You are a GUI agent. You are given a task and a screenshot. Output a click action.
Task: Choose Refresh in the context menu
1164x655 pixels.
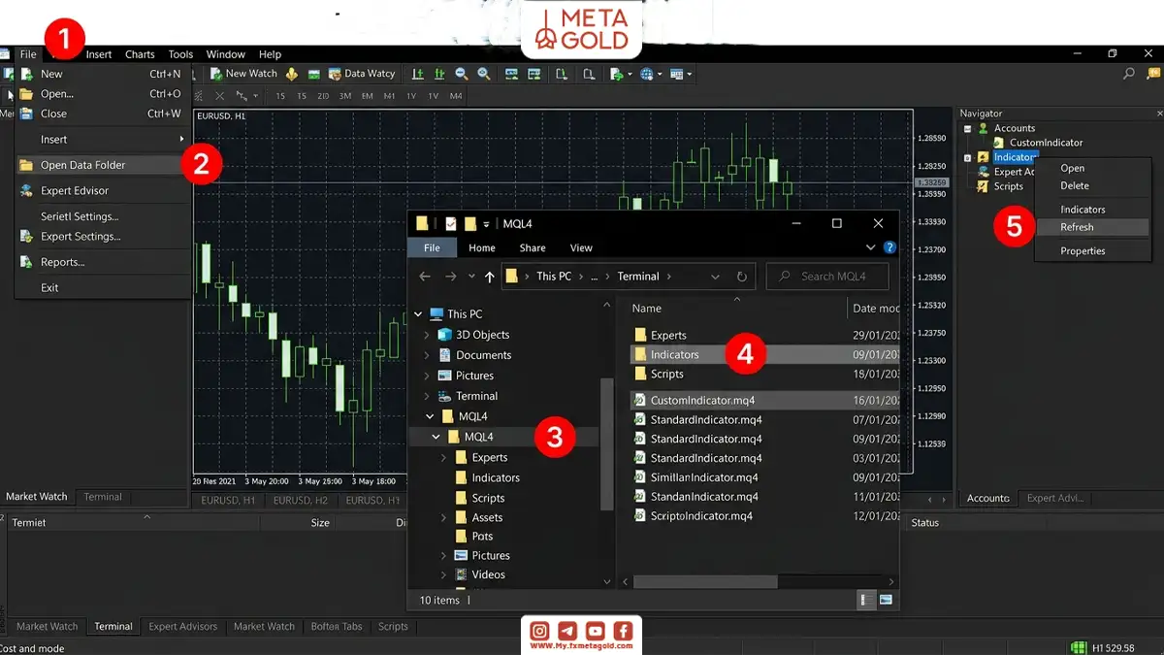[x=1077, y=227]
